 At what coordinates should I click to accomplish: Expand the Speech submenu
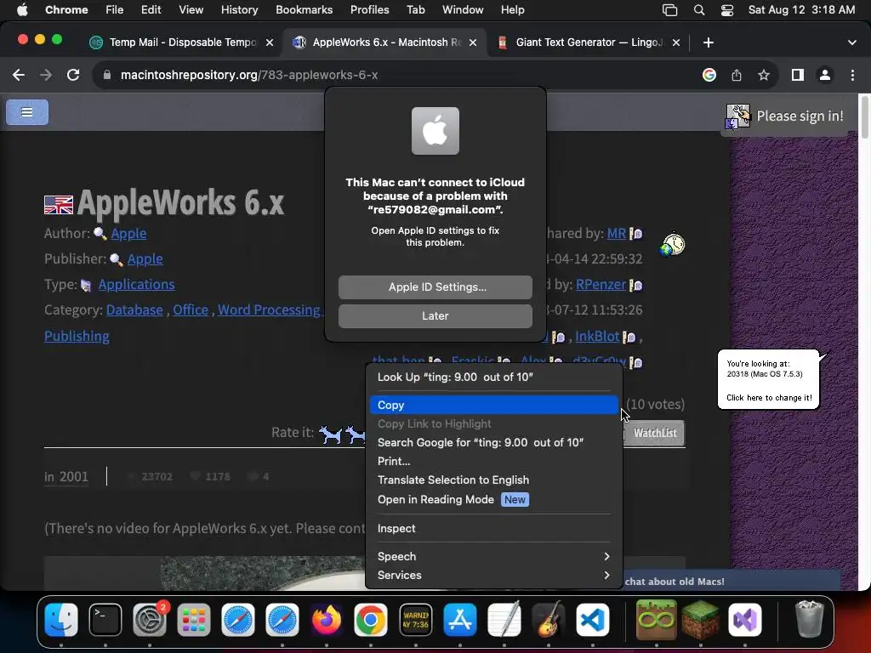click(493, 556)
